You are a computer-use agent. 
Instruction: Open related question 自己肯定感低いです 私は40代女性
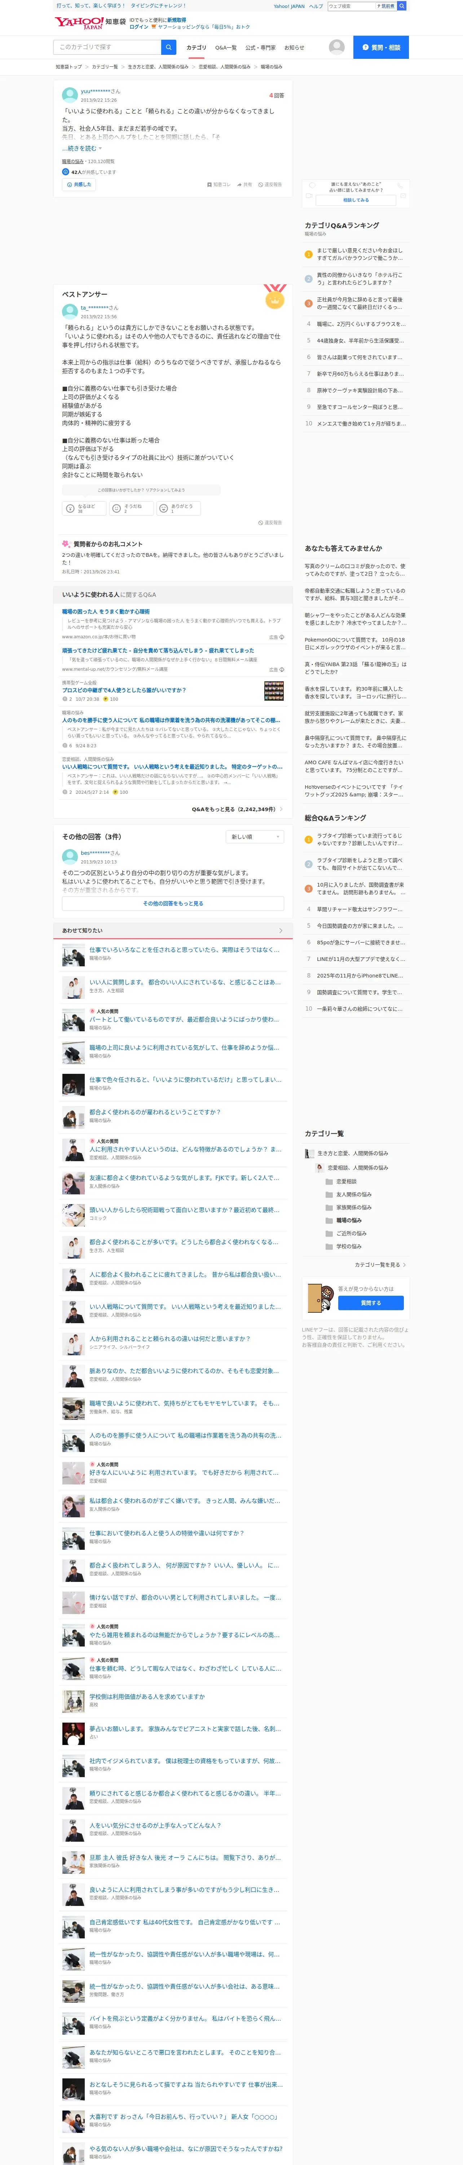[185, 1921]
